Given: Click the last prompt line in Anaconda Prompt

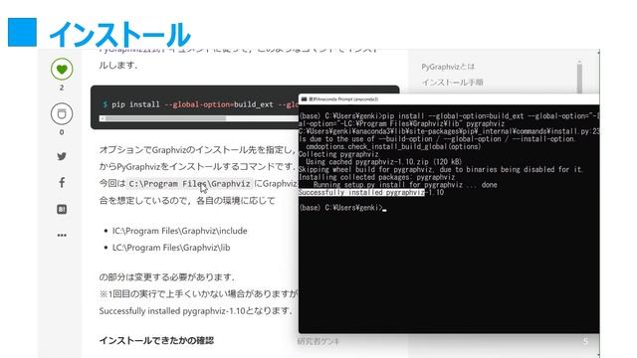Looking at the screenshot, I should 342,208.
